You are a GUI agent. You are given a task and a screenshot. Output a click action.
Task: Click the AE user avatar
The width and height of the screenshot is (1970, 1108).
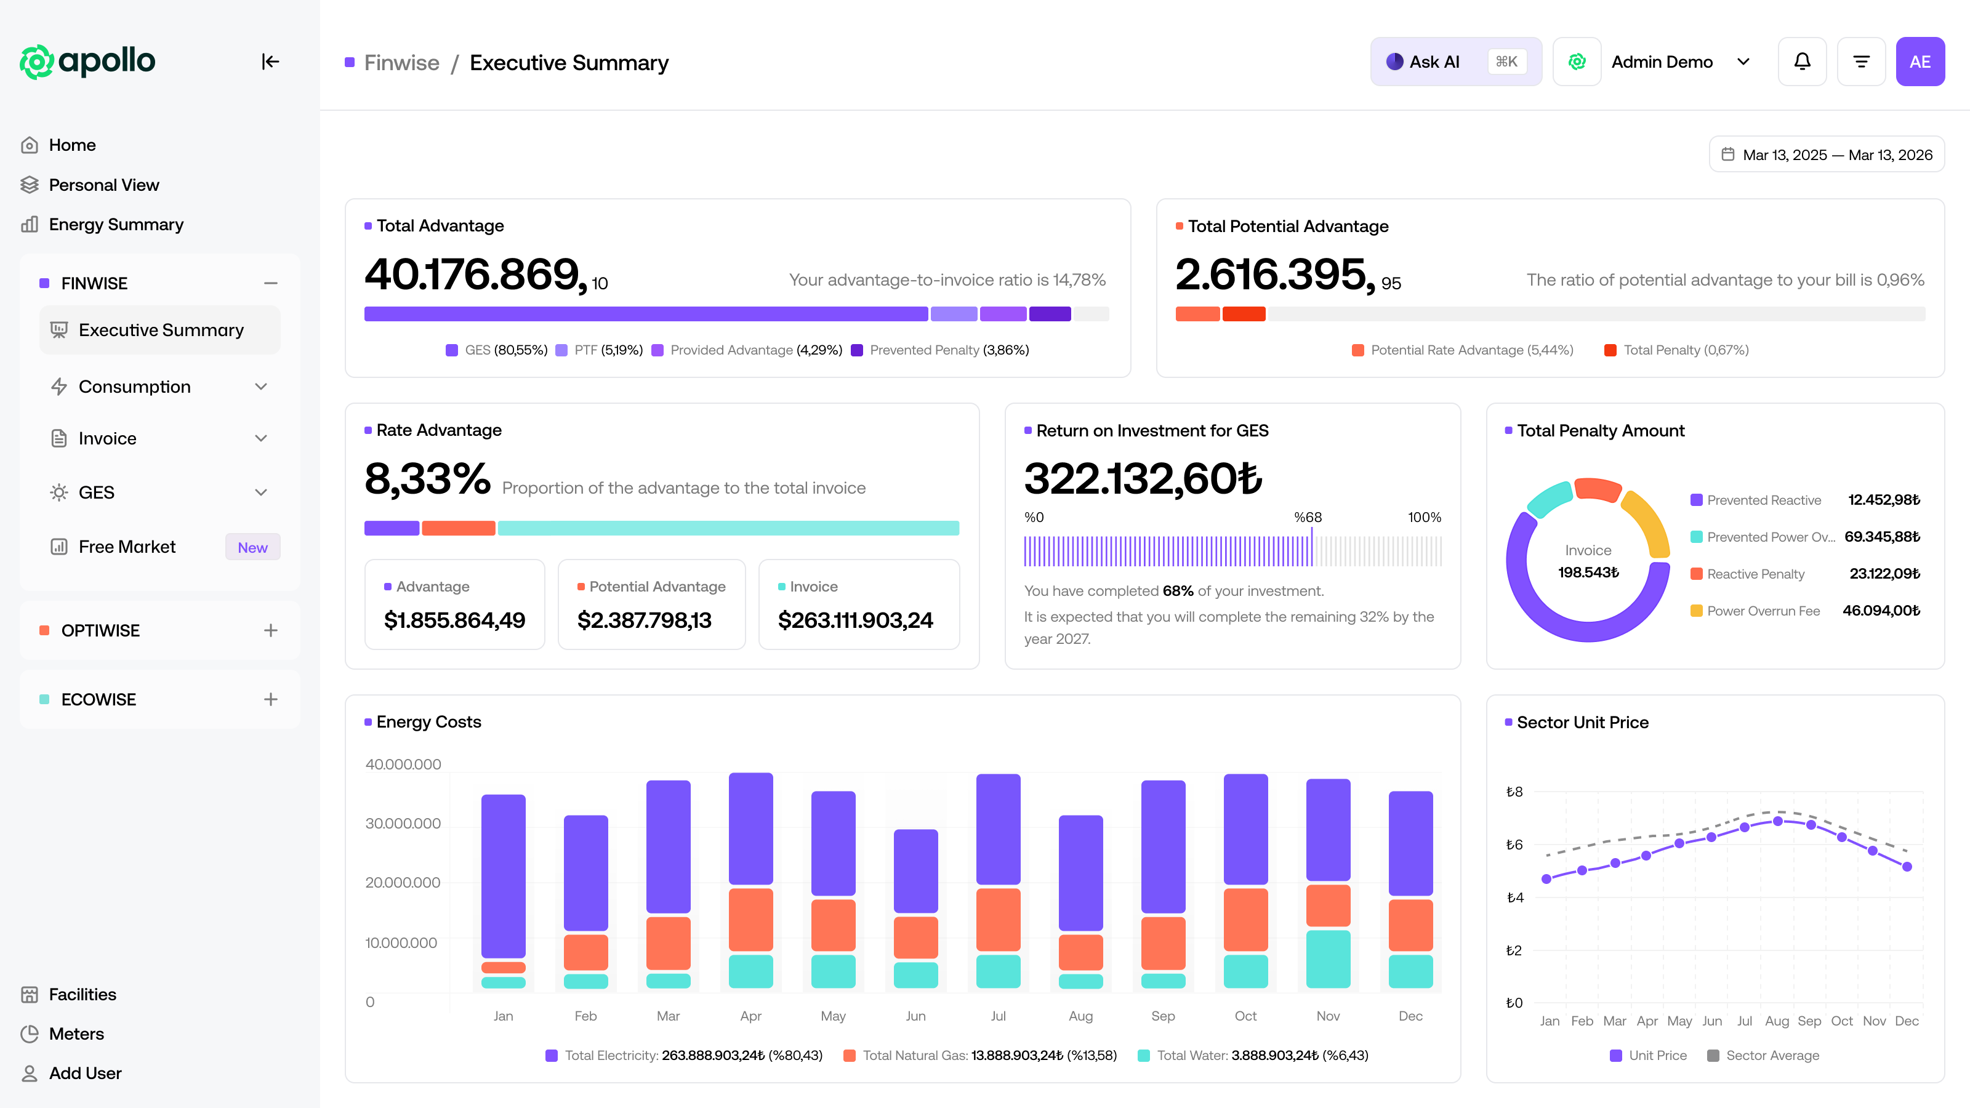pos(1920,61)
